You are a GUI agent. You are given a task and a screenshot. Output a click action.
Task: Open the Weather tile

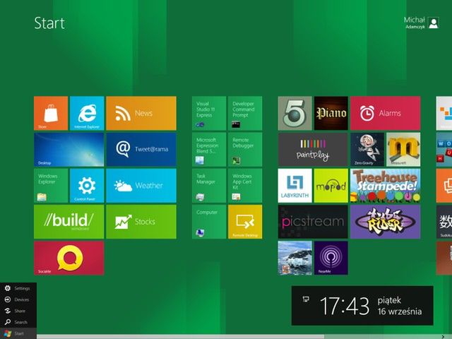coord(141,186)
